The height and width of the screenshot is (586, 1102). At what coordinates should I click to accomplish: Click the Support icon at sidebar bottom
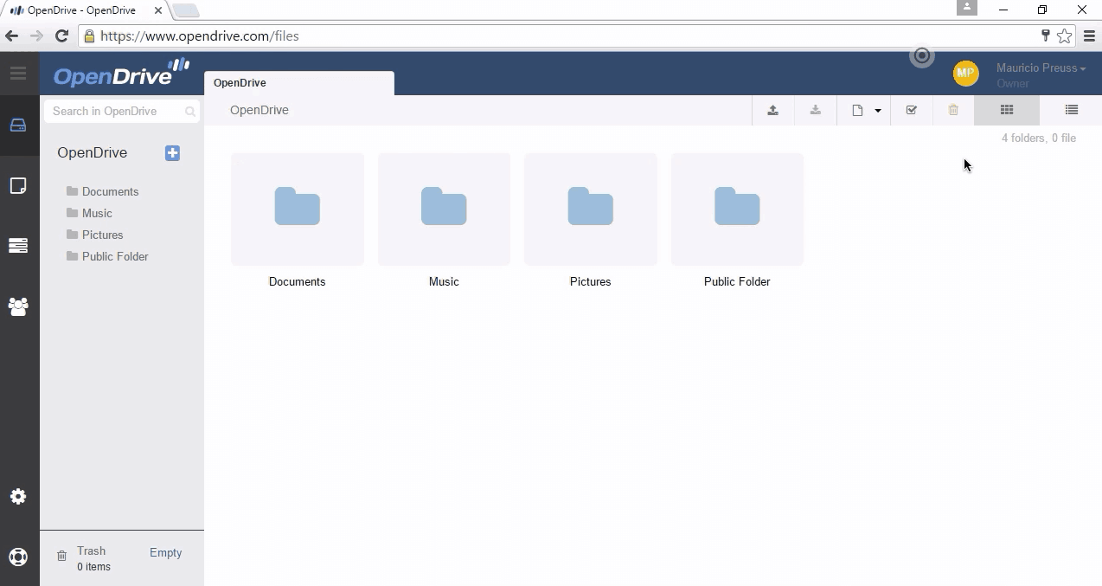pos(18,557)
